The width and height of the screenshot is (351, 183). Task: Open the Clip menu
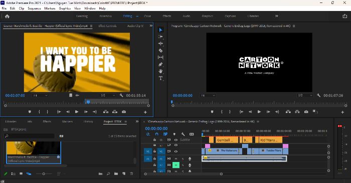click(22, 8)
